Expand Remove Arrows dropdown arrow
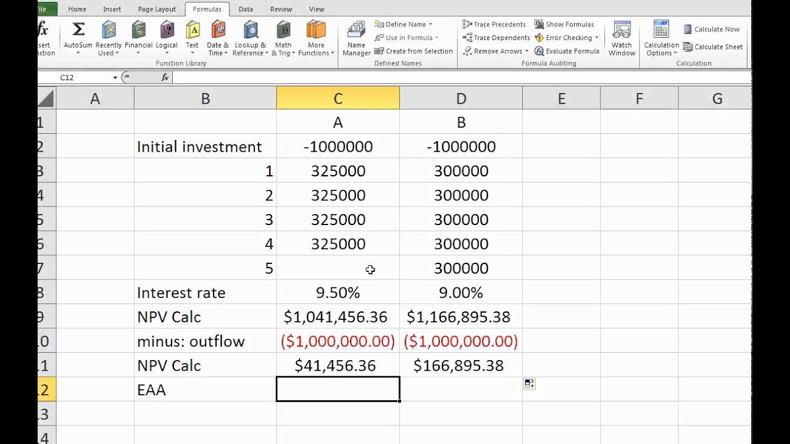 pyautogui.click(x=526, y=51)
